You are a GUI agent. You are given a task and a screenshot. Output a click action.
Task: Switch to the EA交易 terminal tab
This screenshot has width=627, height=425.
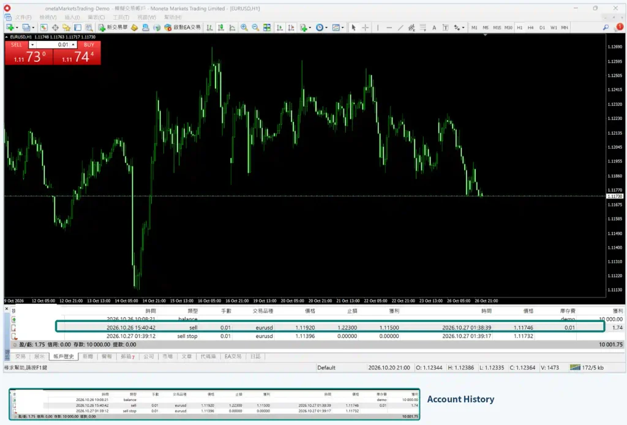pos(233,356)
